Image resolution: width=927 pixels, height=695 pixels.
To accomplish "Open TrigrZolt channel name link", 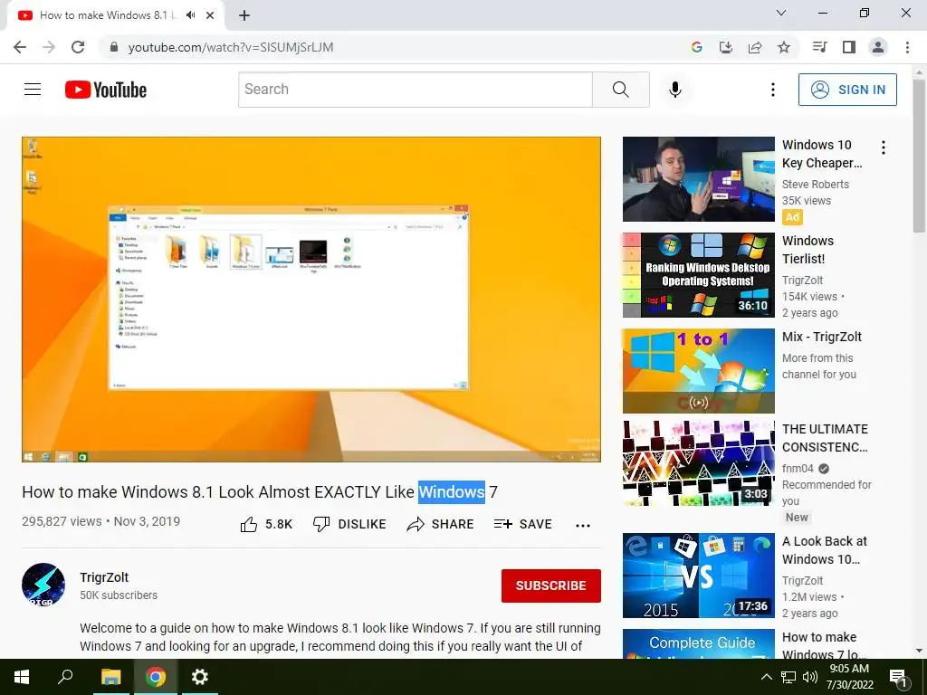I will click(x=104, y=577).
